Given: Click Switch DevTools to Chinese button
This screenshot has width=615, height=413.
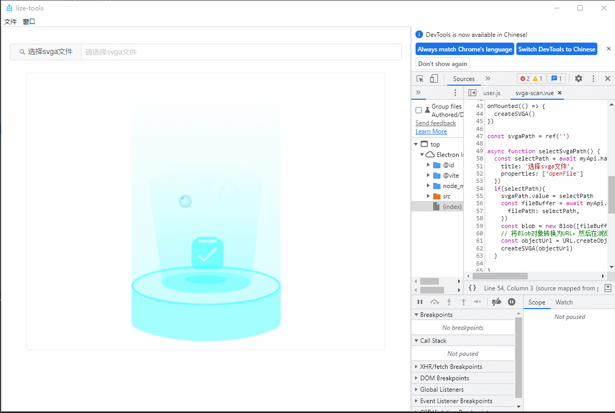Looking at the screenshot, I should point(556,49).
